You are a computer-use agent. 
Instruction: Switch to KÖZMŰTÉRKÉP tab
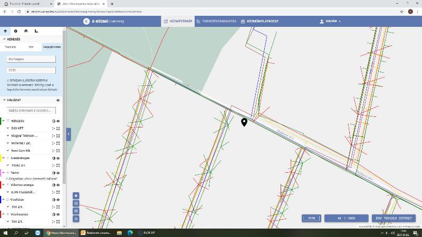click(178, 21)
